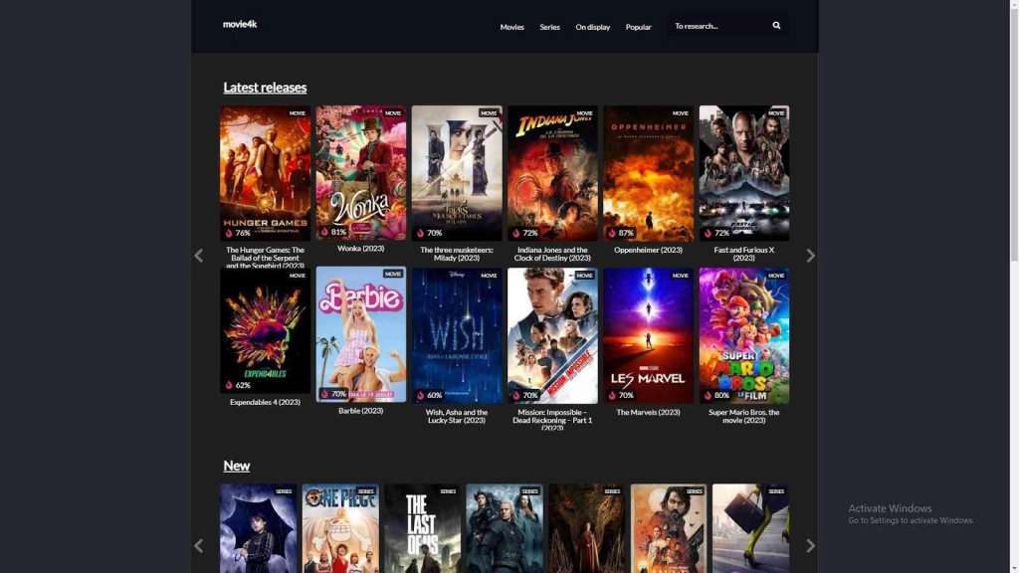Click the MOVIE badge on Barbie poster

click(x=392, y=275)
